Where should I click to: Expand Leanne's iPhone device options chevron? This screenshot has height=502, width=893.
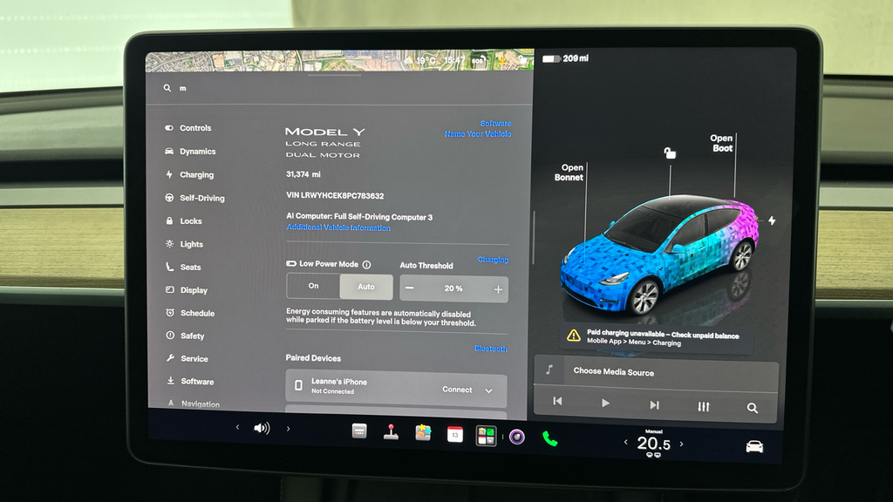[488, 391]
